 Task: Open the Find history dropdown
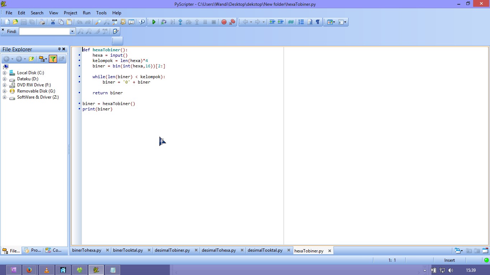pyautogui.click(x=72, y=31)
